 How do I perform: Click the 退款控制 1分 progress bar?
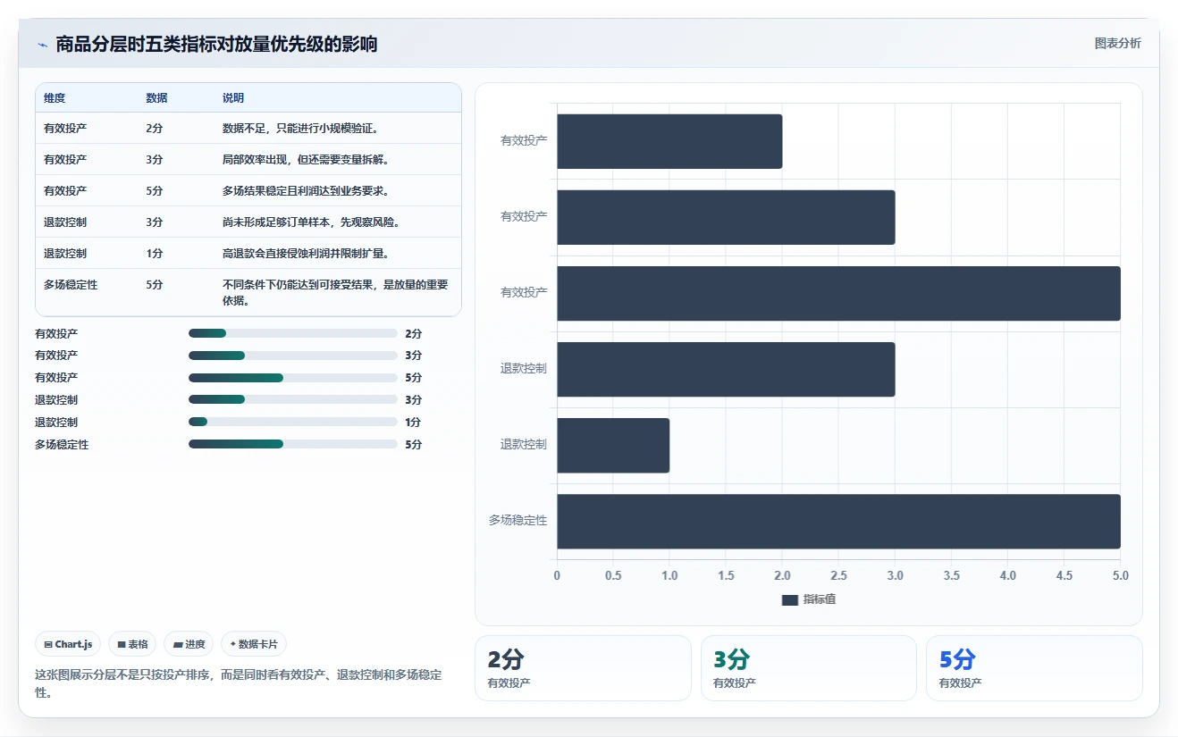tap(293, 422)
